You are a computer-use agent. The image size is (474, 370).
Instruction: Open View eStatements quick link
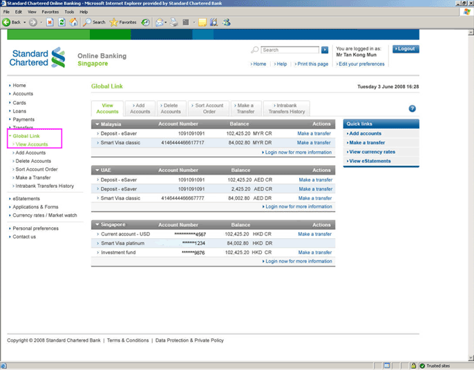[369, 162]
